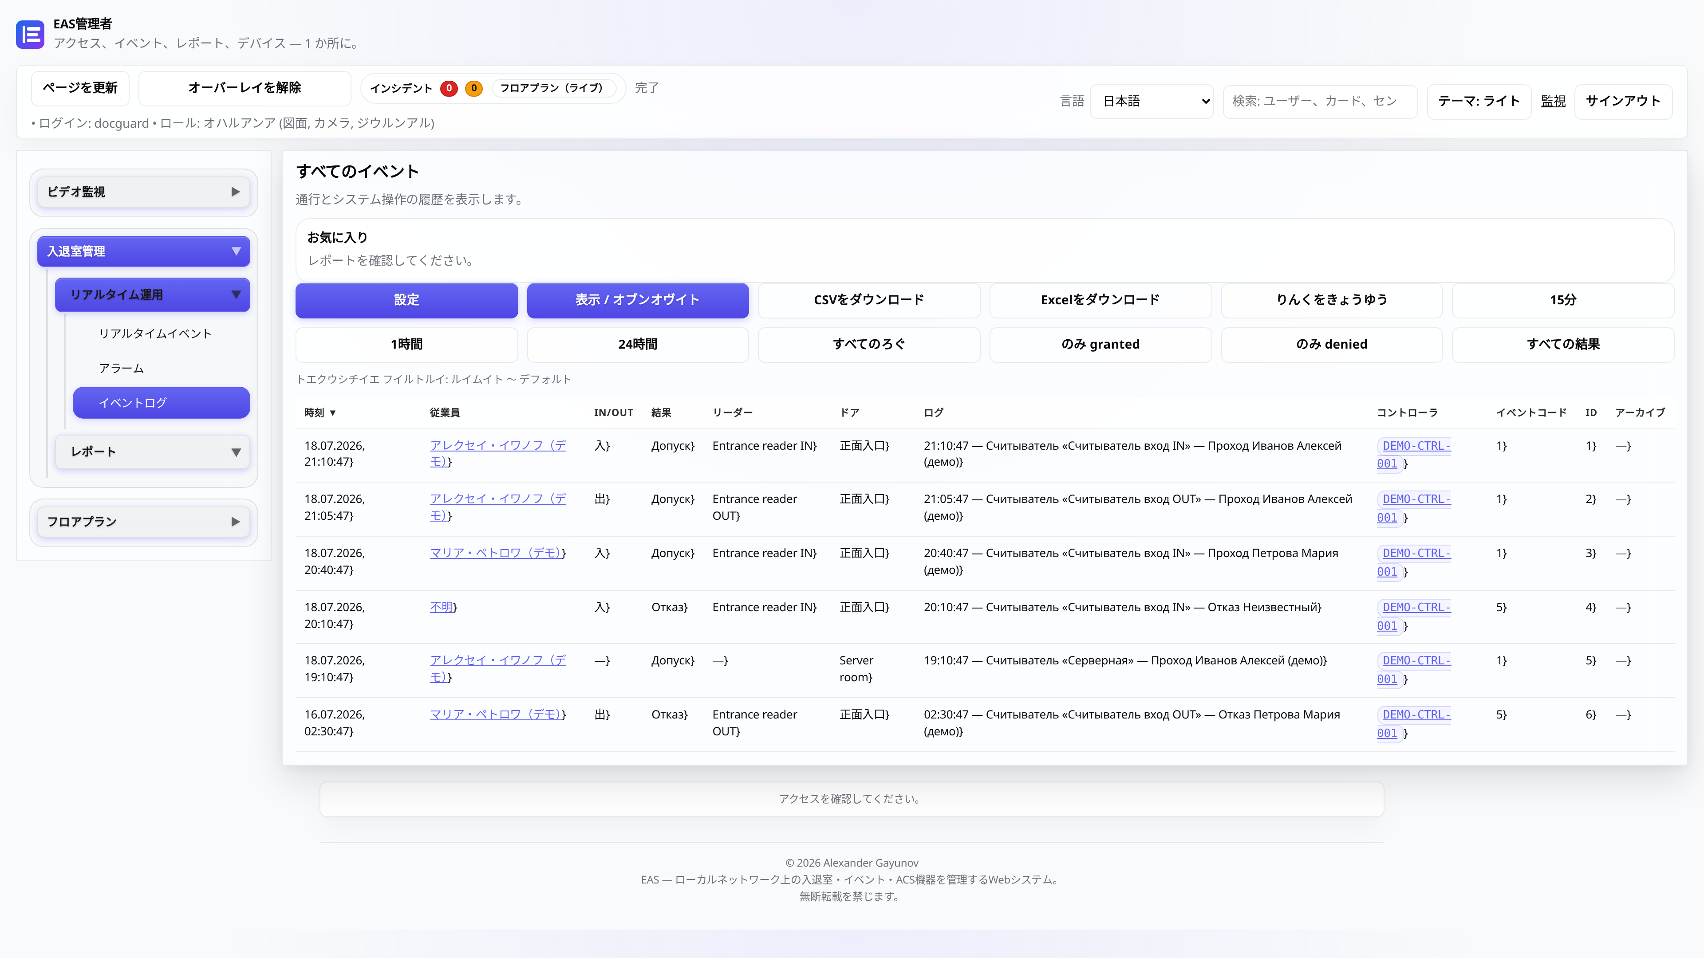Open the 言語 language dropdown
This screenshot has height=958, width=1704.
coord(1152,101)
